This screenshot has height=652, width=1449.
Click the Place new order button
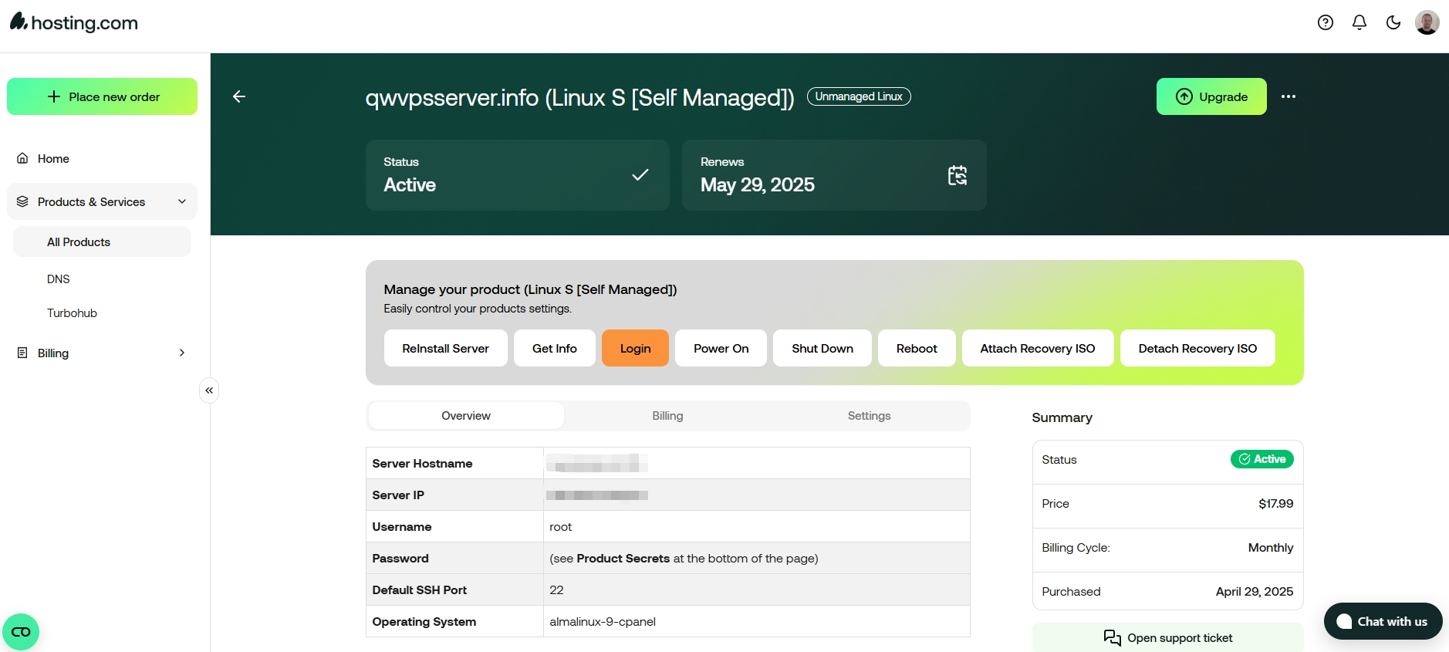click(102, 96)
